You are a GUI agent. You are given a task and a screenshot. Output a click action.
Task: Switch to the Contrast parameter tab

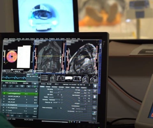[48, 87]
